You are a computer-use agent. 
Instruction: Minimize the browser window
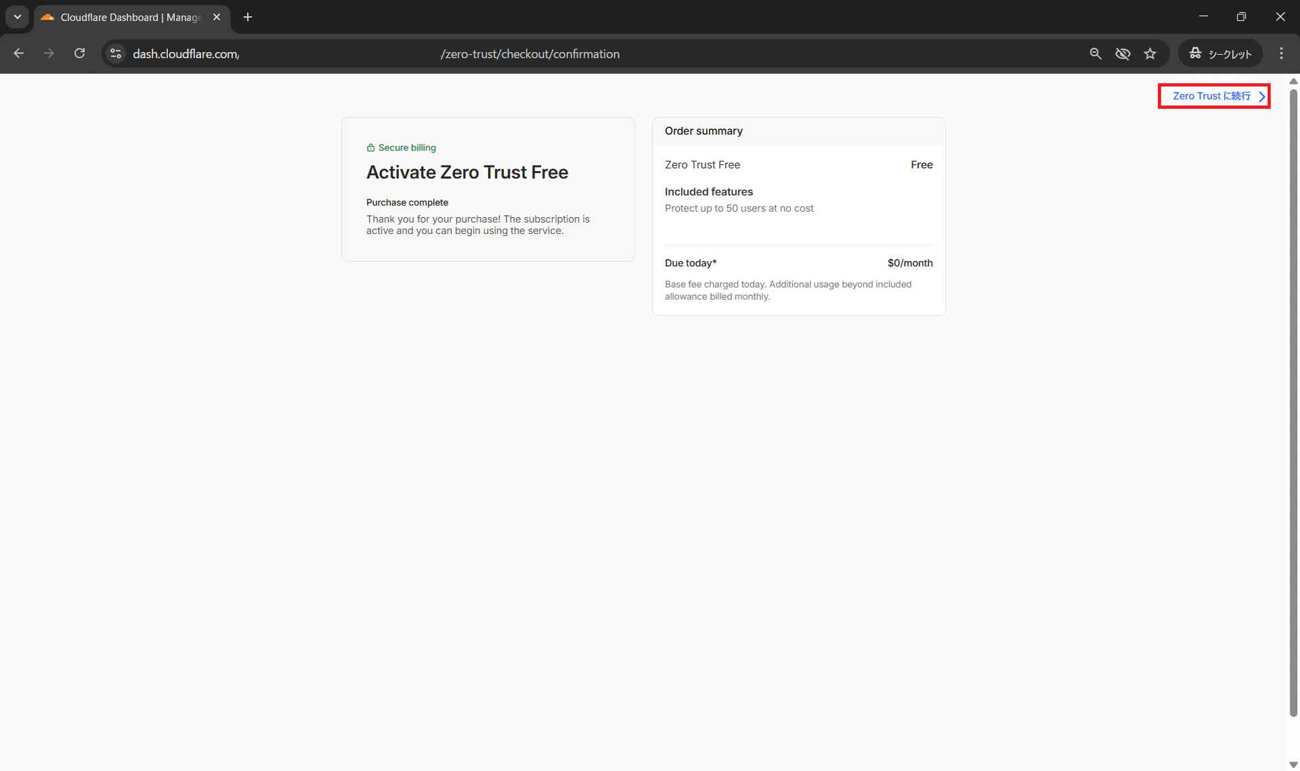1203,17
